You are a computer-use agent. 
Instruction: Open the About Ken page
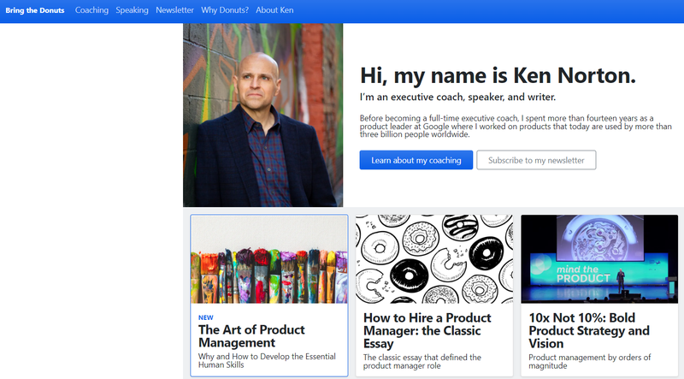click(x=275, y=10)
